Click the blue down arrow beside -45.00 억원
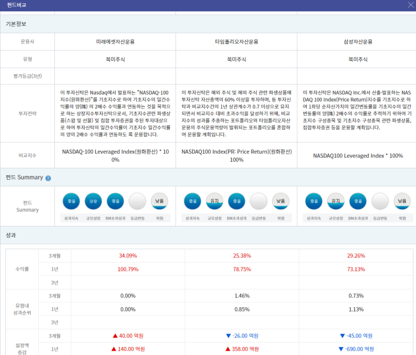The height and width of the screenshot is (355, 416). [x=342, y=336]
